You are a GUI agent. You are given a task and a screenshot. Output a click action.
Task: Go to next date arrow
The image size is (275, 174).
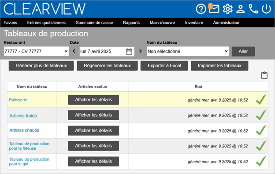140,51
